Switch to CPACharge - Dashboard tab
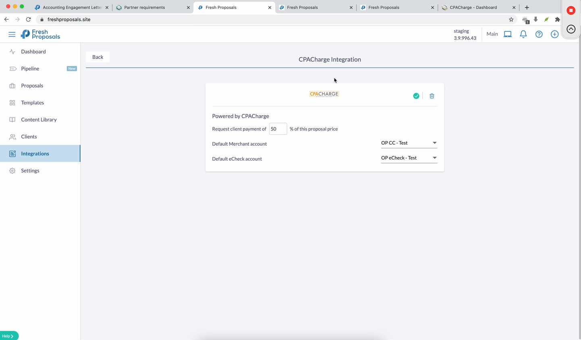The height and width of the screenshot is (340, 581). (479, 7)
